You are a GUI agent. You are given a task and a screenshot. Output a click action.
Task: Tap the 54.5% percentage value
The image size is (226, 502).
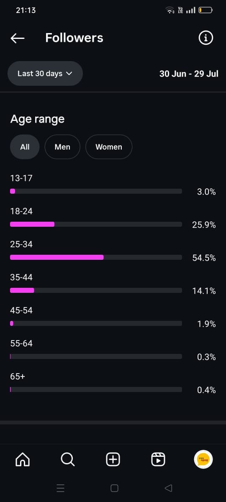tap(204, 258)
